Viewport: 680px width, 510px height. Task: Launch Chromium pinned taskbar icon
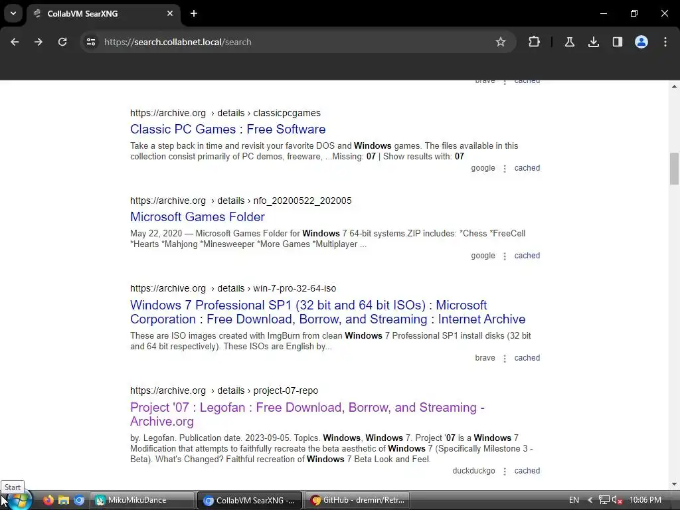click(x=79, y=500)
